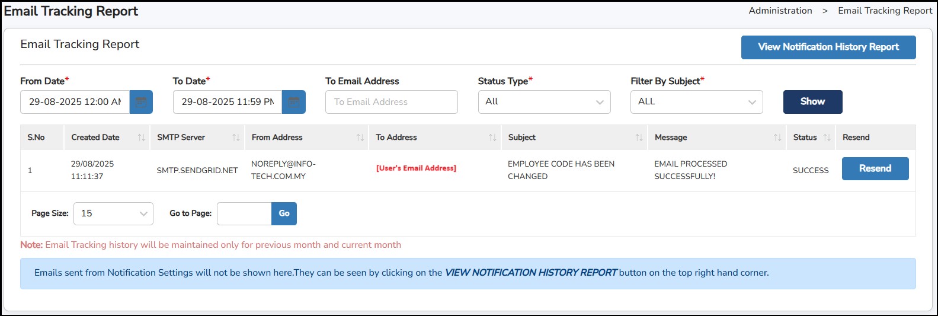Click the Go to Page input box

click(244, 213)
